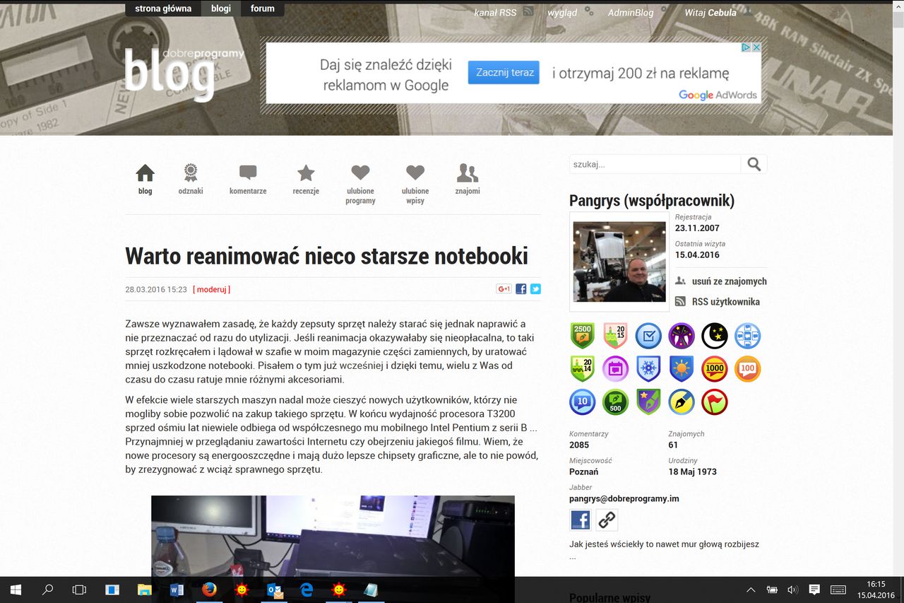Viewport: 904px width, 603px height.
Task: Open the blog home icon tab
Action: click(x=145, y=179)
